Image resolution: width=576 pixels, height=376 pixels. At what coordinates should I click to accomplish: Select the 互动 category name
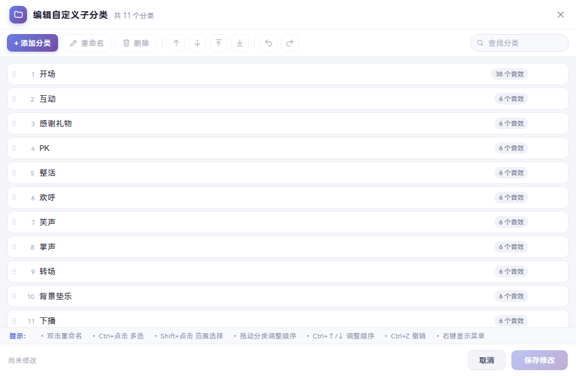coord(48,99)
